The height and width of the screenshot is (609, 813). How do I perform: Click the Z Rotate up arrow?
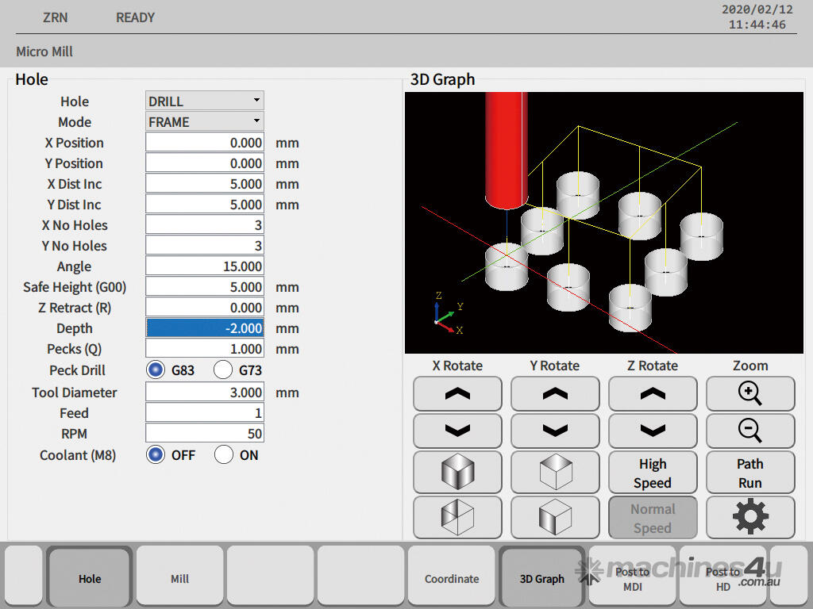653,394
